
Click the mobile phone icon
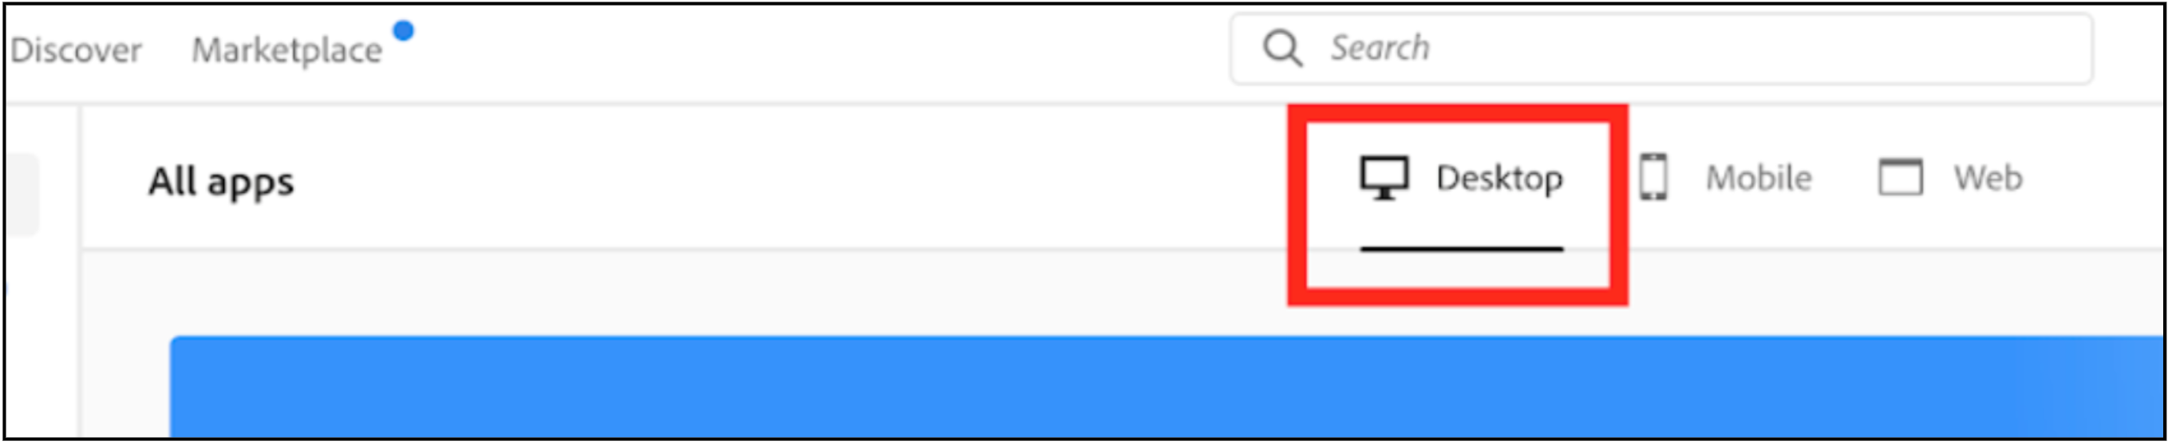coord(1653,177)
